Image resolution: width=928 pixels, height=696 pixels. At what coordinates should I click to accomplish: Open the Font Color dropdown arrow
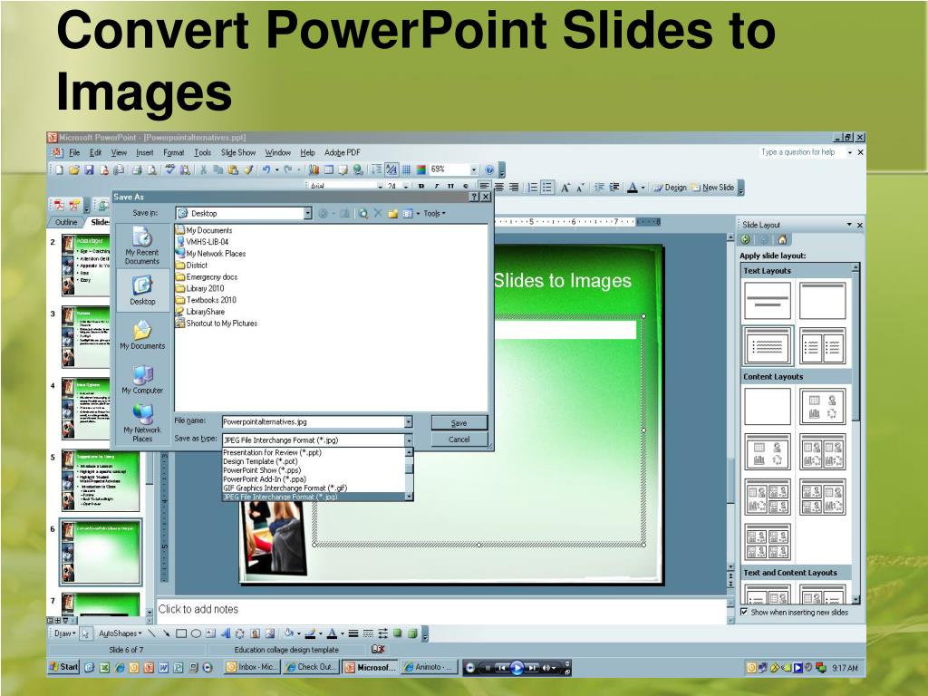tap(643, 188)
